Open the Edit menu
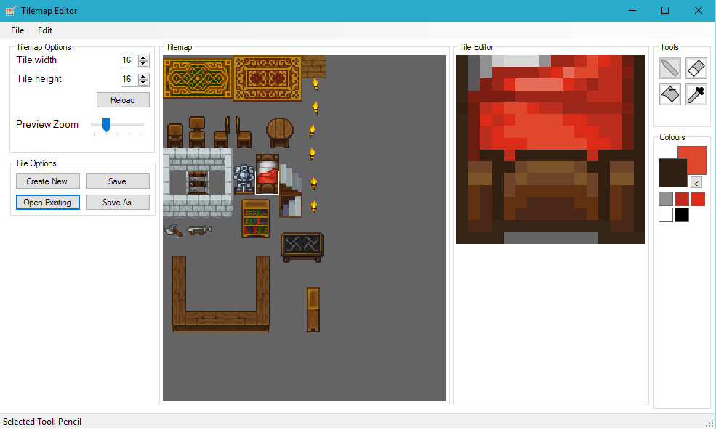Image resolution: width=716 pixels, height=429 pixels. pos(45,30)
